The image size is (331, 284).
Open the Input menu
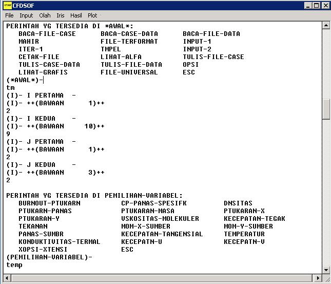[26, 15]
